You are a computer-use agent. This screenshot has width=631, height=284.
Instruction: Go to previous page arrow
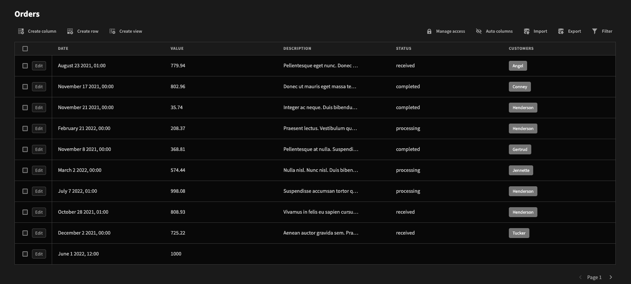click(580, 277)
